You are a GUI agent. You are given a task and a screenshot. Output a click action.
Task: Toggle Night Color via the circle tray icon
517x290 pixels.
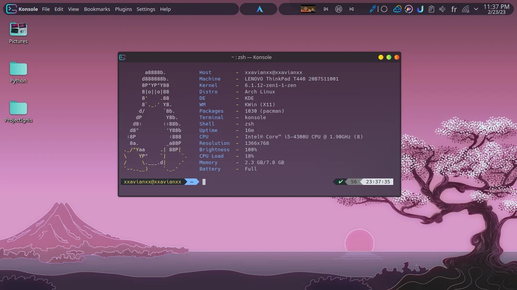pos(384,9)
